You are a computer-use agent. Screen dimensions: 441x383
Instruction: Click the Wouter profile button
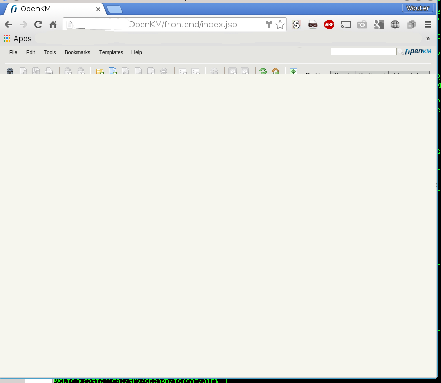417,8
